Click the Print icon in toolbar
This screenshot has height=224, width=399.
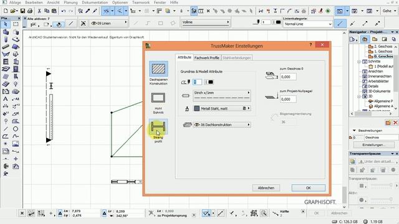point(30,11)
